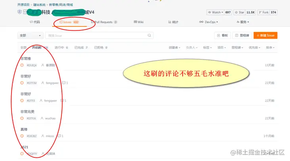Open the 负责人 filter dropdown

point(192,47)
